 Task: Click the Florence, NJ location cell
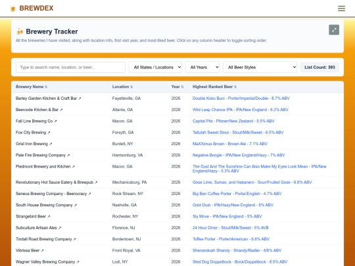[x=124, y=228]
